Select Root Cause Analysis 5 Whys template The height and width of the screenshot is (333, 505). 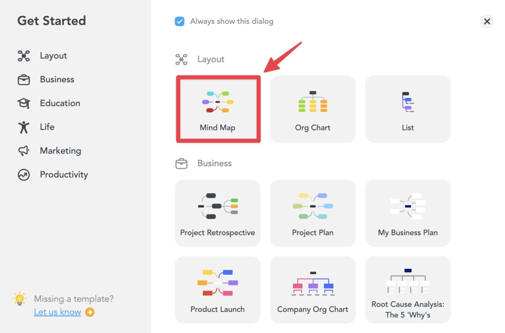408,290
